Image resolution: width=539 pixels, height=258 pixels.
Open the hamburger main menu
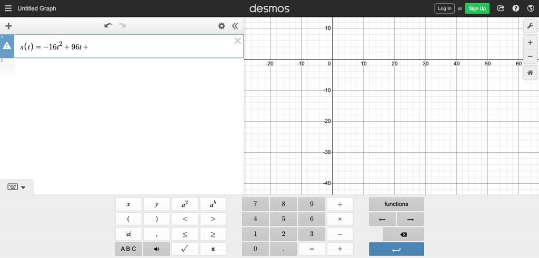(x=8, y=8)
